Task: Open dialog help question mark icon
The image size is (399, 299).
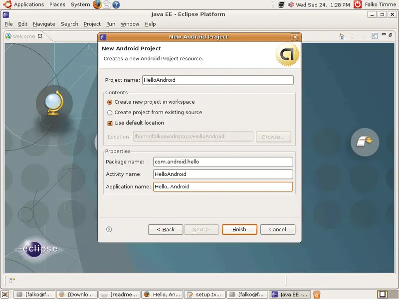Action: pos(109,229)
